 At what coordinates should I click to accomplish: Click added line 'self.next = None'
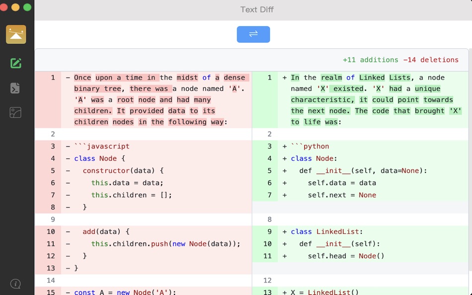[342, 195]
